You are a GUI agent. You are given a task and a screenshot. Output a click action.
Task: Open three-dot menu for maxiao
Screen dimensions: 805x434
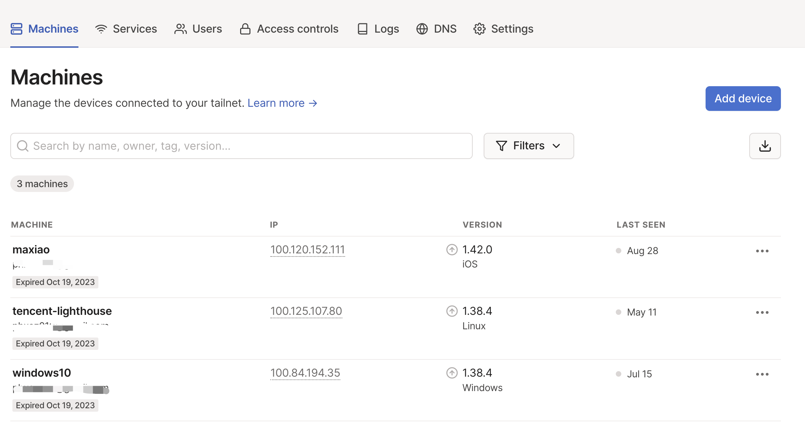[762, 251]
